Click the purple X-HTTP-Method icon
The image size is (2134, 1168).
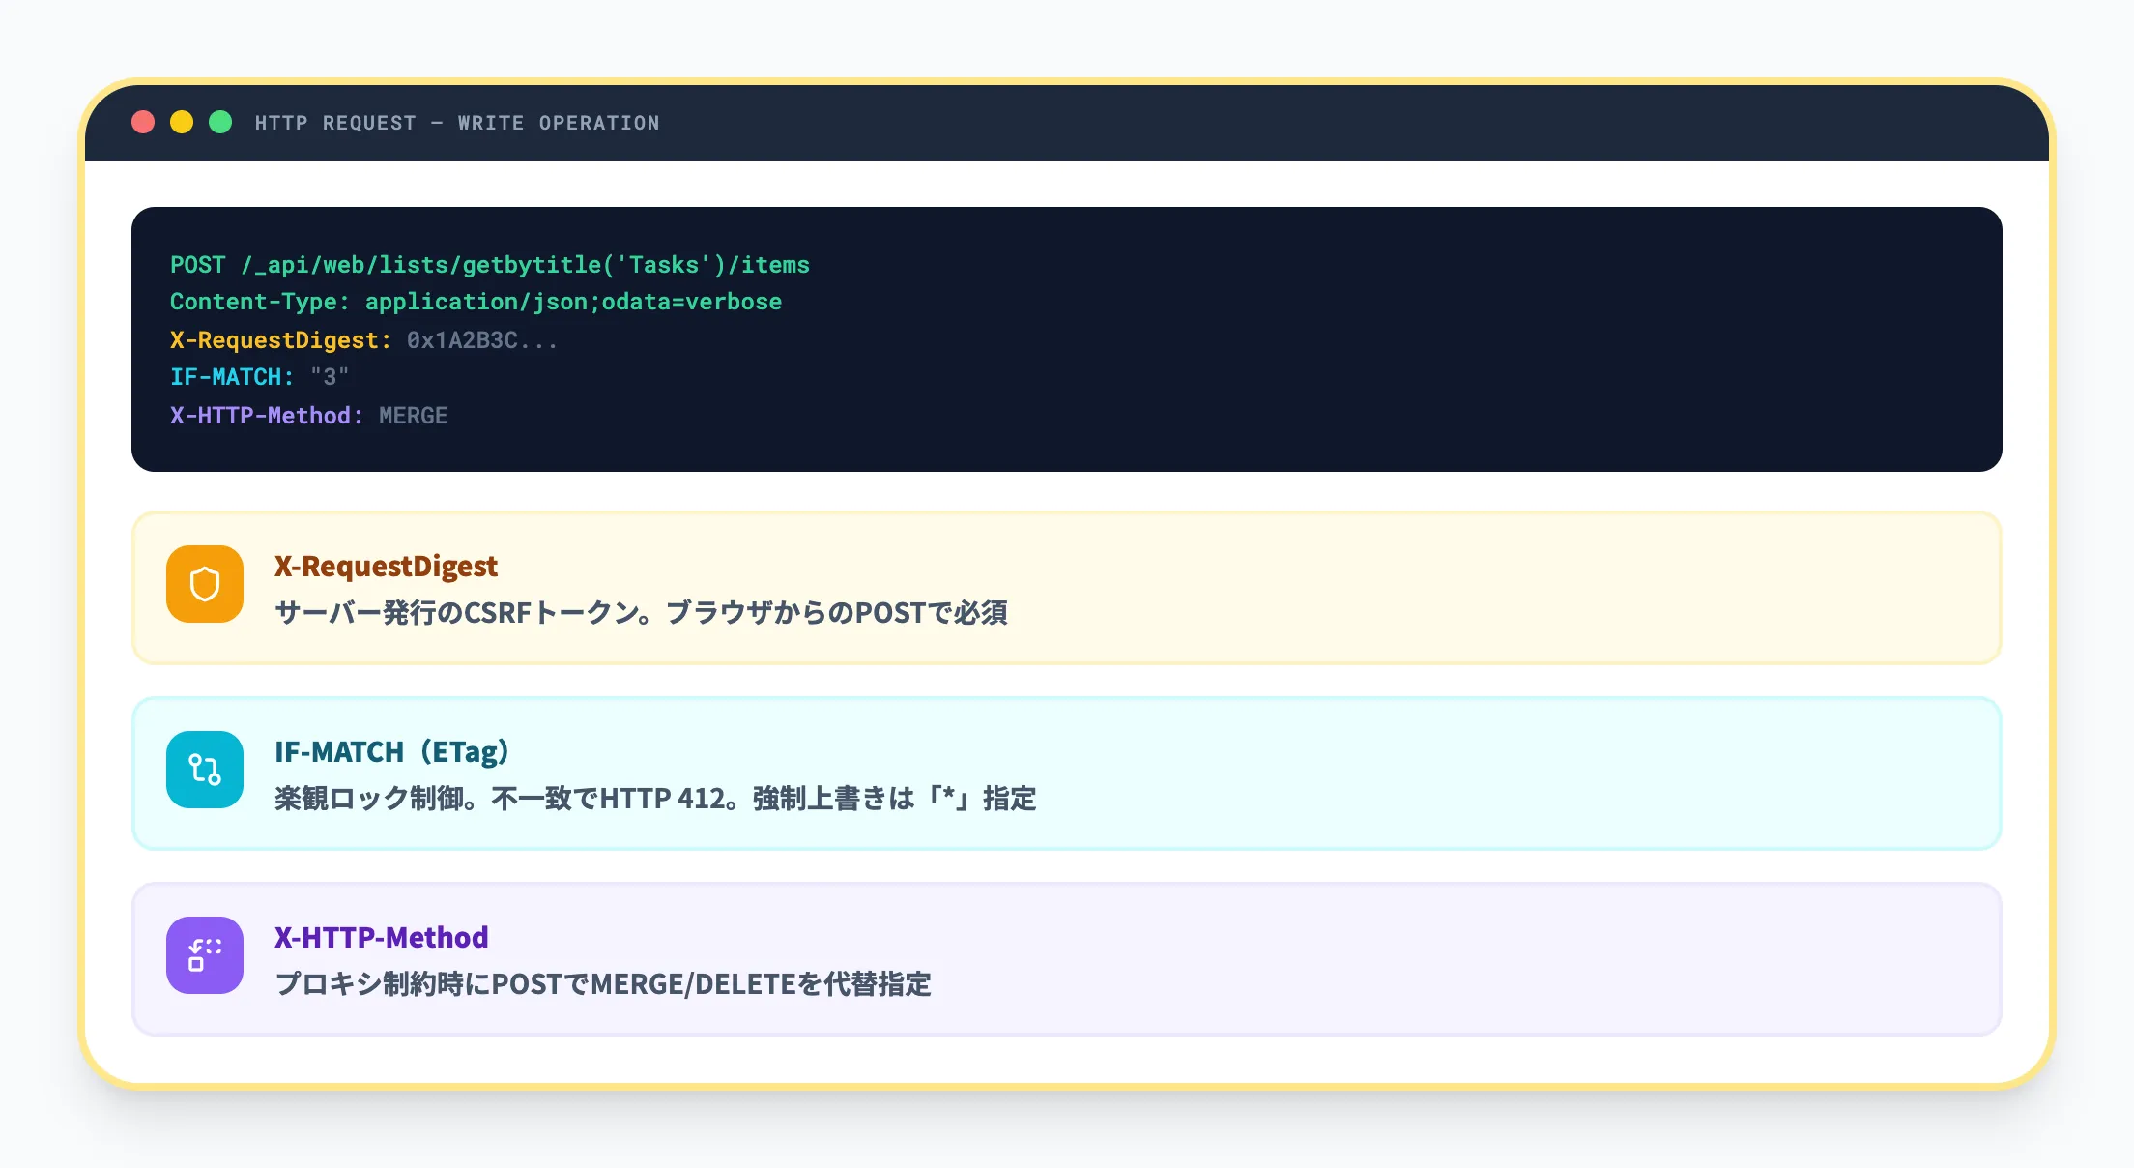click(x=204, y=954)
